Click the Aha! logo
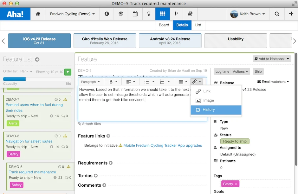This screenshot has height=194, width=298. 15,14
